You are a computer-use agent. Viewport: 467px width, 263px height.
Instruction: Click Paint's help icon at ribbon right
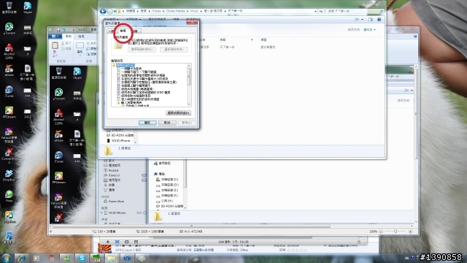pos(415,37)
